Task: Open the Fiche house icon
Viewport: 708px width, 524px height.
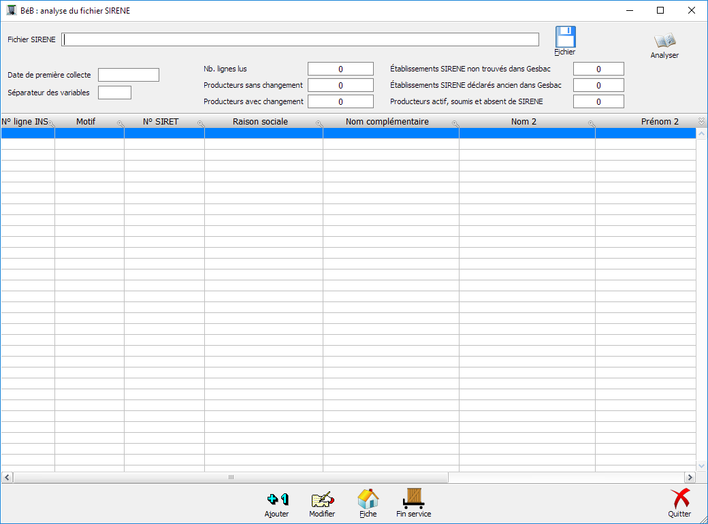Action: (368, 499)
